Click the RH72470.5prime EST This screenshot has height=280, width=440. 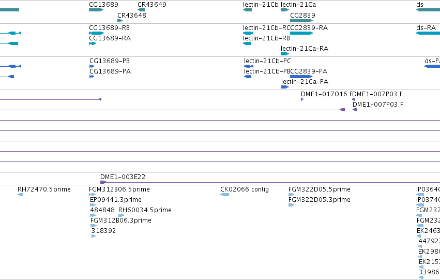click(x=20, y=195)
